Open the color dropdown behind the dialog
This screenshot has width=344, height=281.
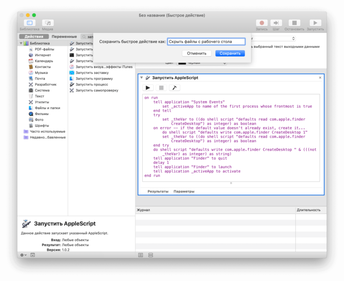tap(201, 63)
